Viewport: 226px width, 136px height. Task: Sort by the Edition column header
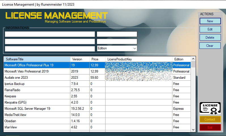click(181, 59)
